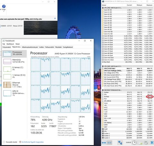The width and height of the screenshot is (154, 146).
Task: Select the CPU Core Power (SVI2 TFN) row
Action: coord(127,81)
